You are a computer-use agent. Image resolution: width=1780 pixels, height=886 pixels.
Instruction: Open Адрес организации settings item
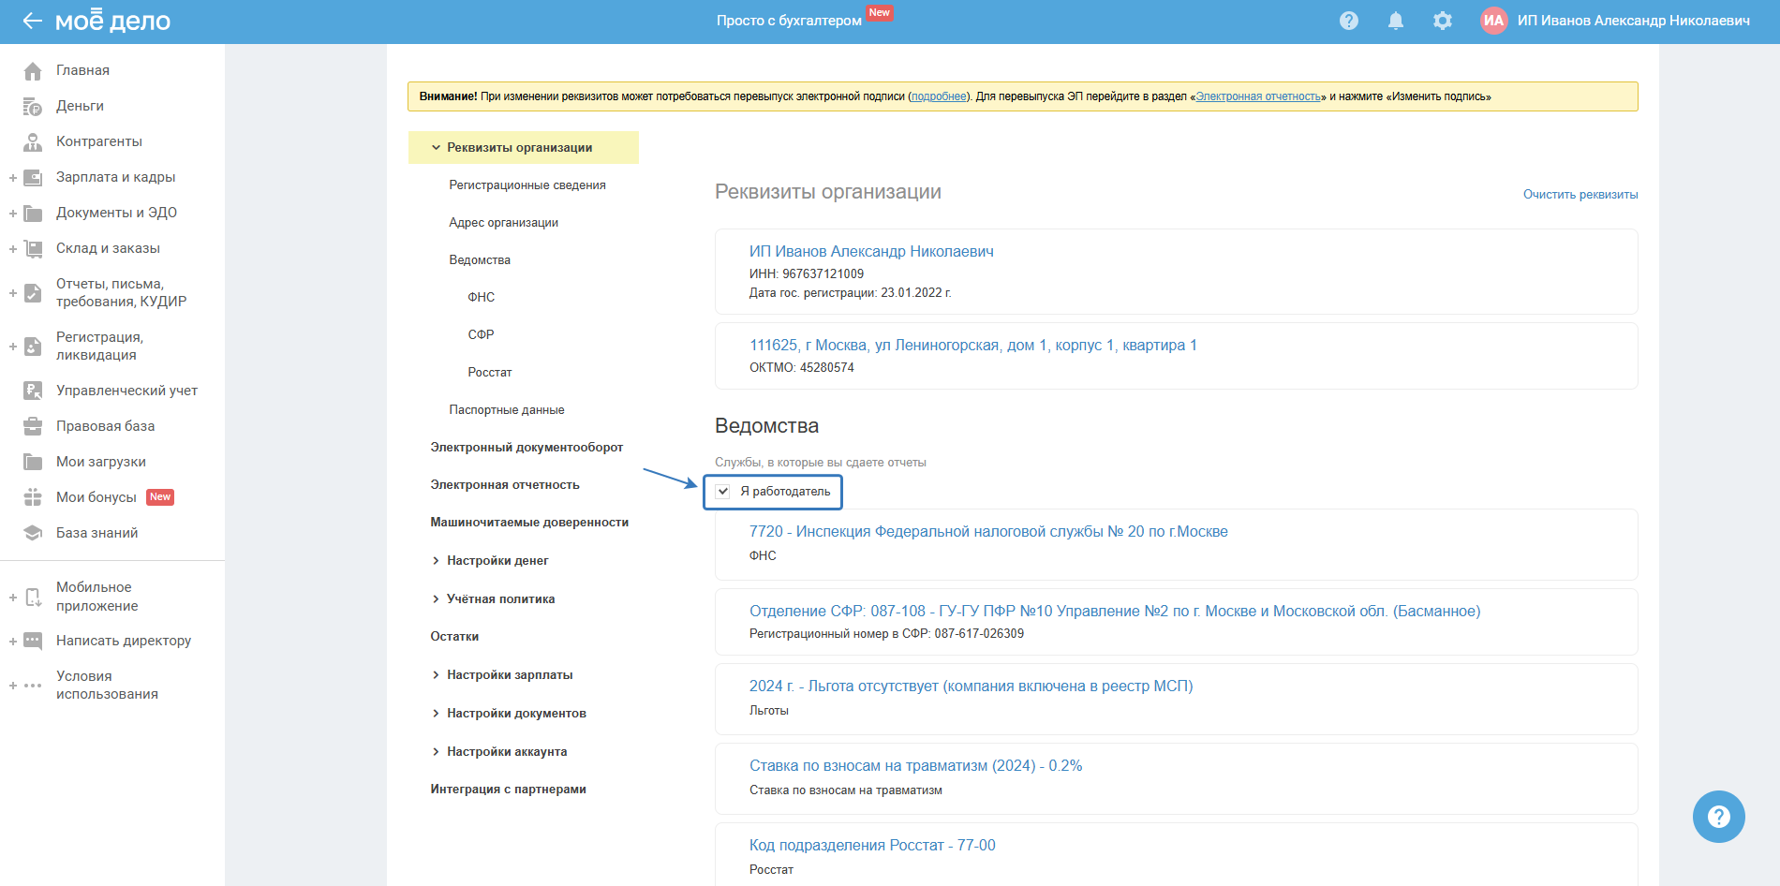pyautogui.click(x=503, y=223)
